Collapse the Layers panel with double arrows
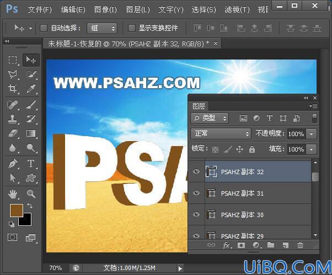Viewport: 332px width, 275px height. pyautogui.click(x=306, y=98)
